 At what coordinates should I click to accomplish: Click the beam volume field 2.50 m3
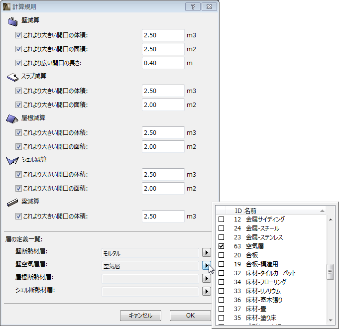click(x=163, y=216)
